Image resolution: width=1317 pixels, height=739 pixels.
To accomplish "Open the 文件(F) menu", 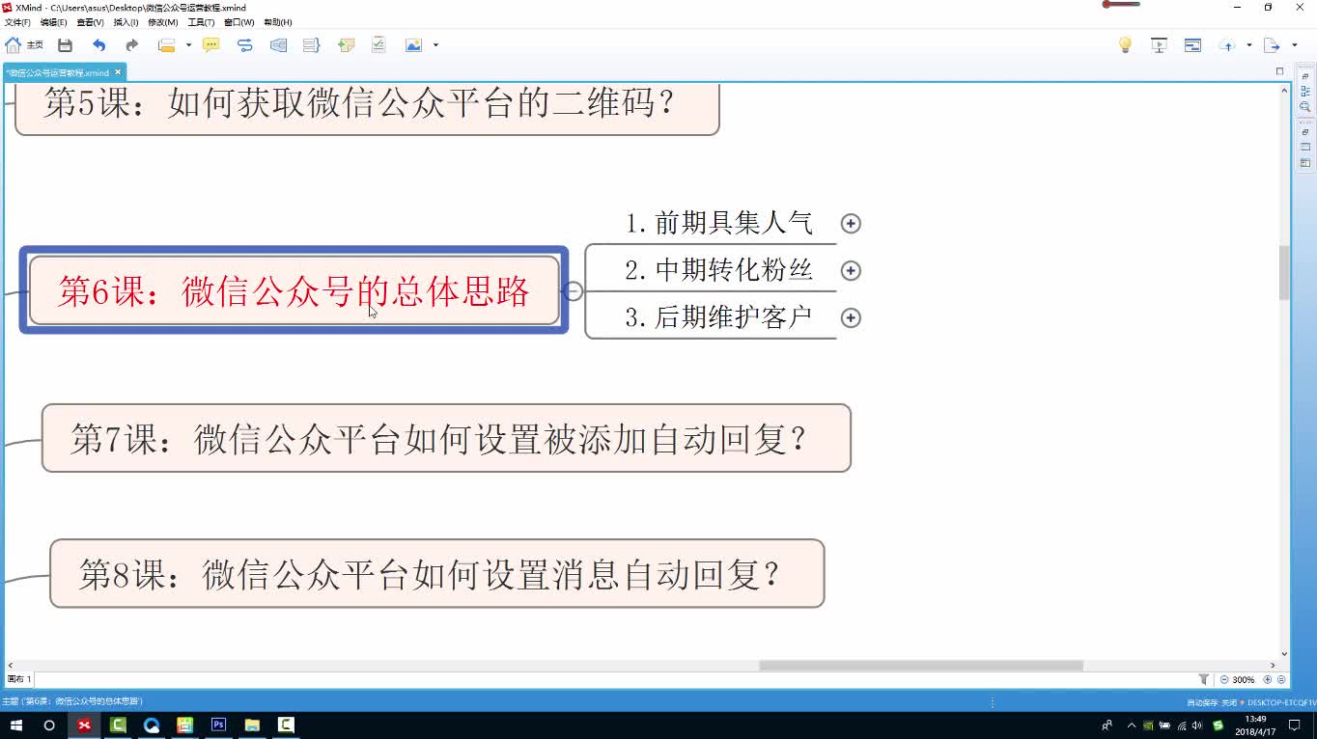I will click(15, 22).
